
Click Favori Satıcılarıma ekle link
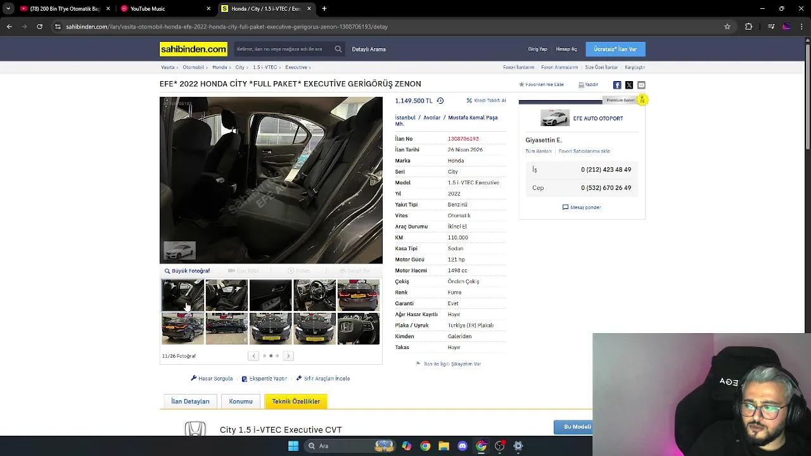pyautogui.click(x=584, y=151)
